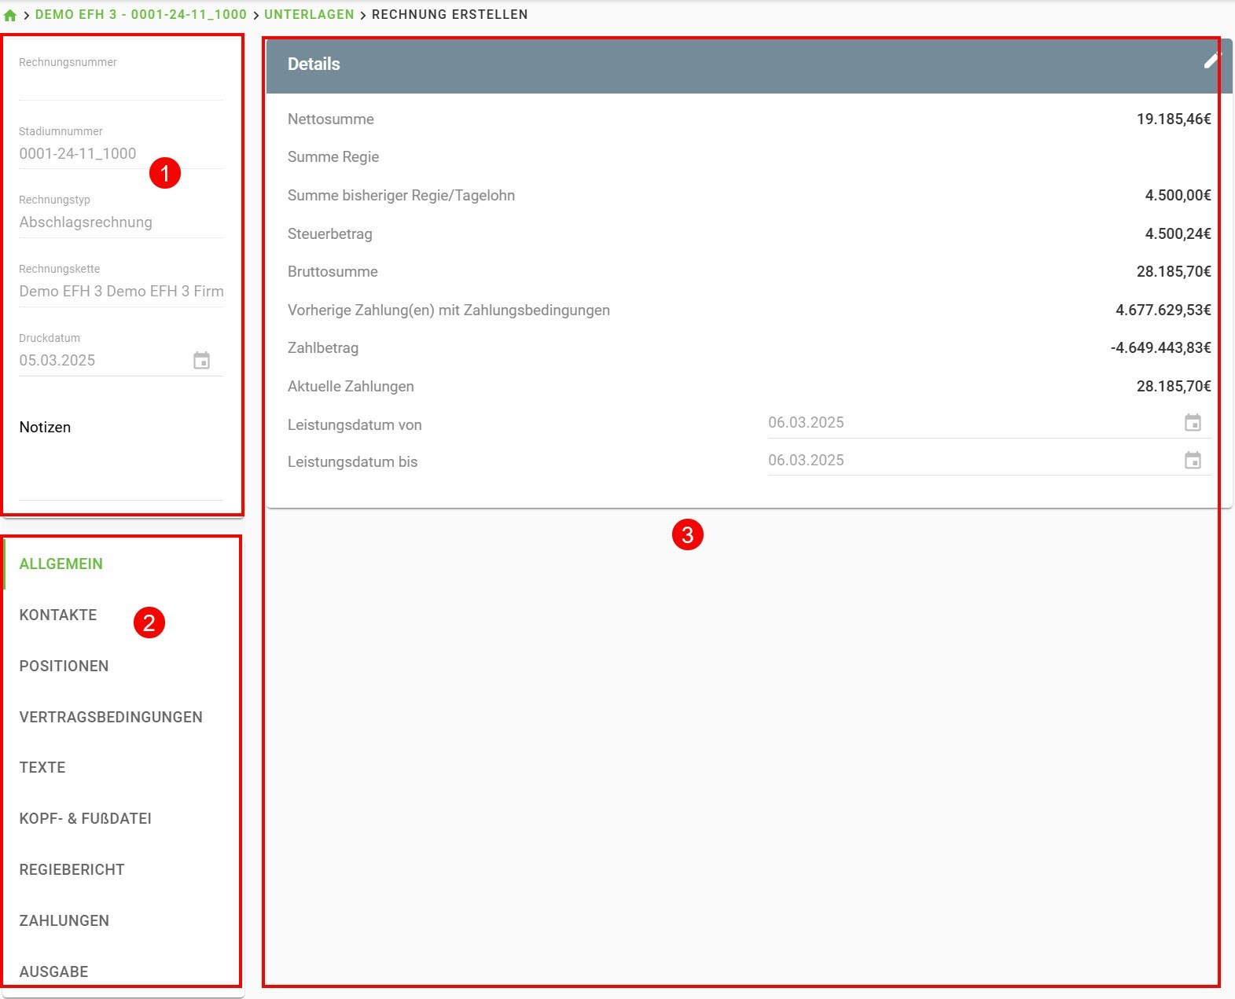Open the Vertragsbedingungen tab
The height and width of the screenshot is (999, 1235).
(x=111, y=717)
